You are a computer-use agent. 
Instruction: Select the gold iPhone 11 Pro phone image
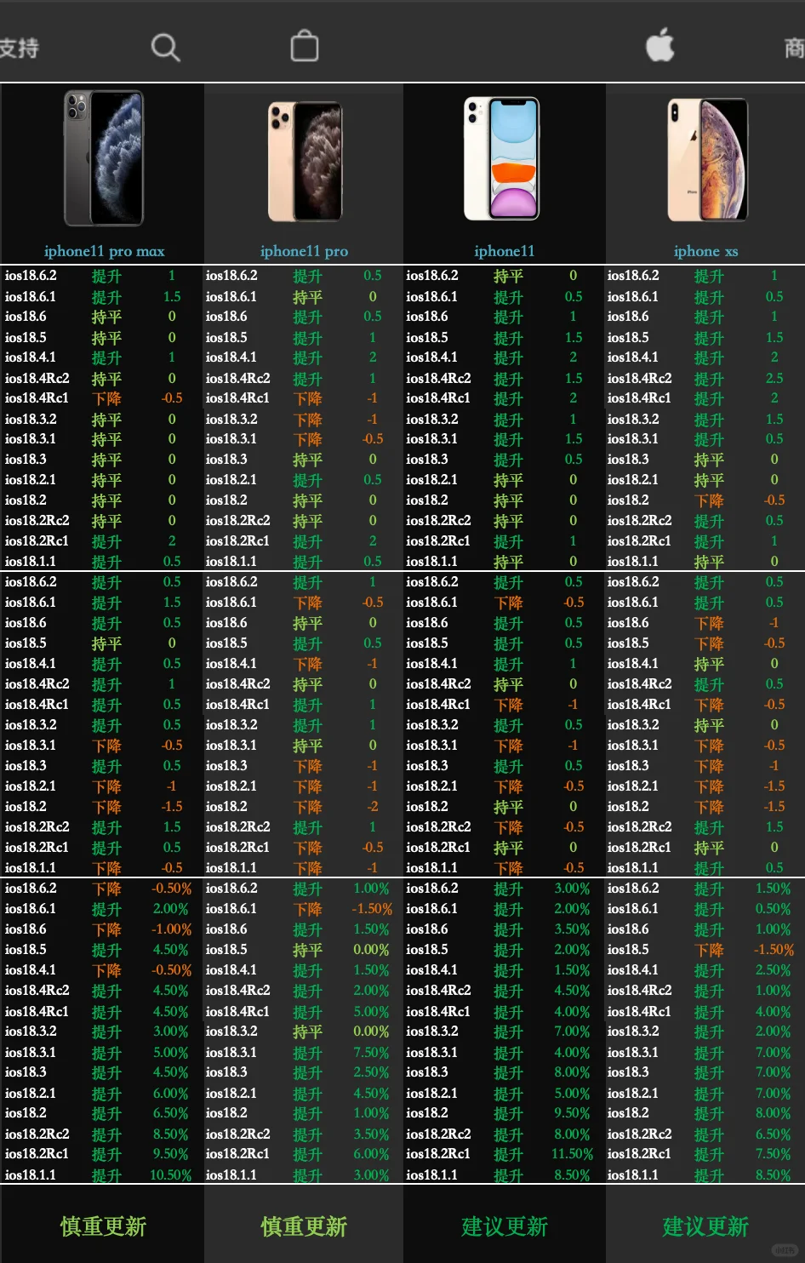click(305, 162)
